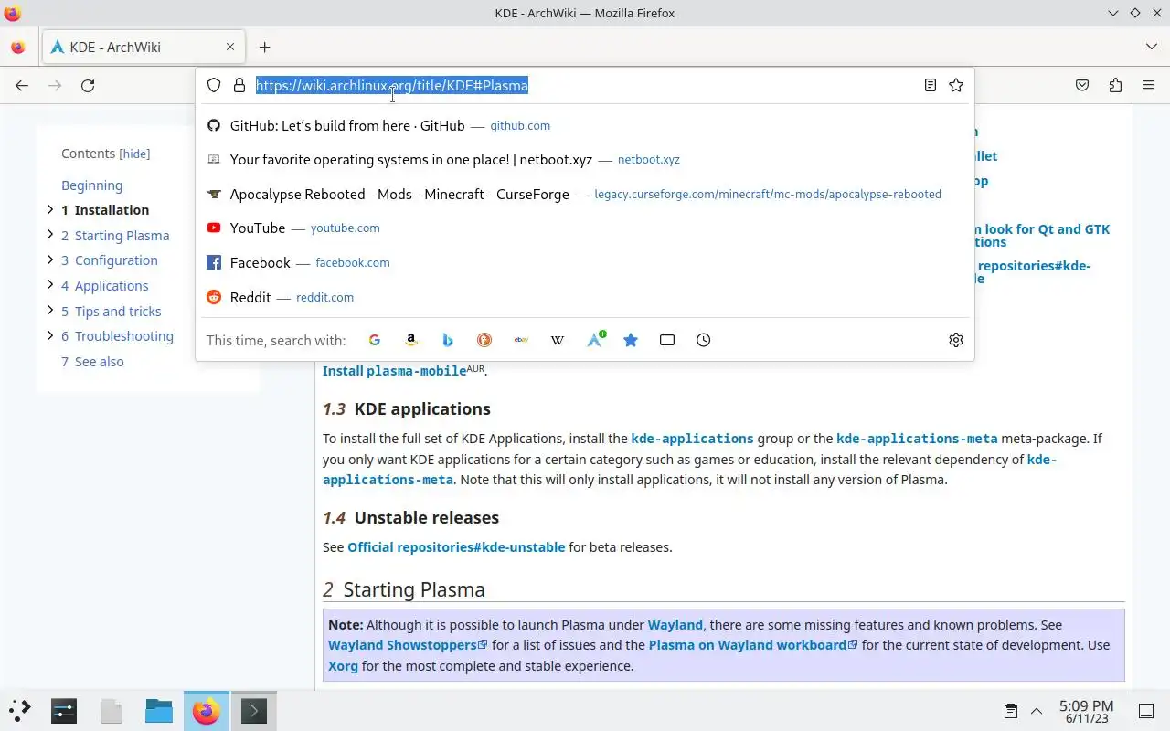Viewport: 1170px width, 731px height.
Task: Open Official repositories#kde-unstable link
Action: point(456,547)
